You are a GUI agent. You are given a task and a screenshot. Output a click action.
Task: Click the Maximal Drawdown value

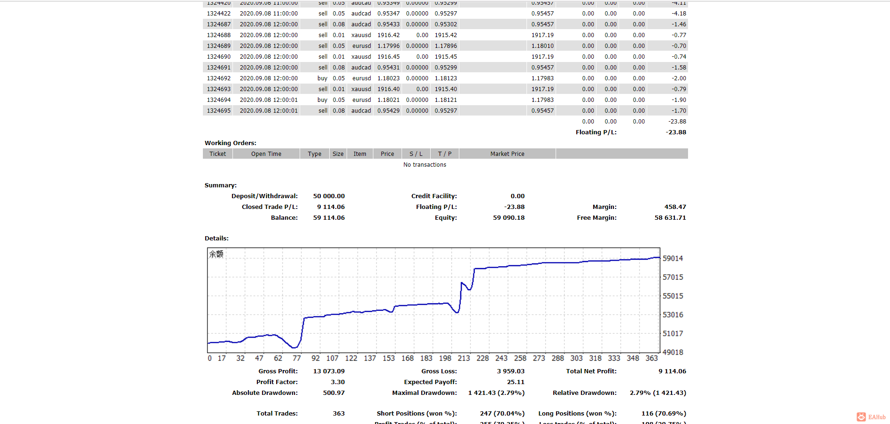pyautogui.click(x=496, y=393)
